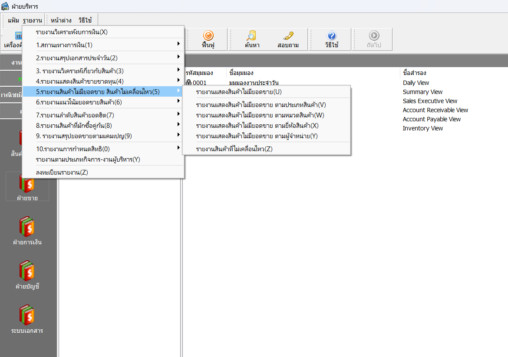Open the วิธีใช้ help toolbar icon
This screenshot has width=508, height=357.
[x=331, y=39]
